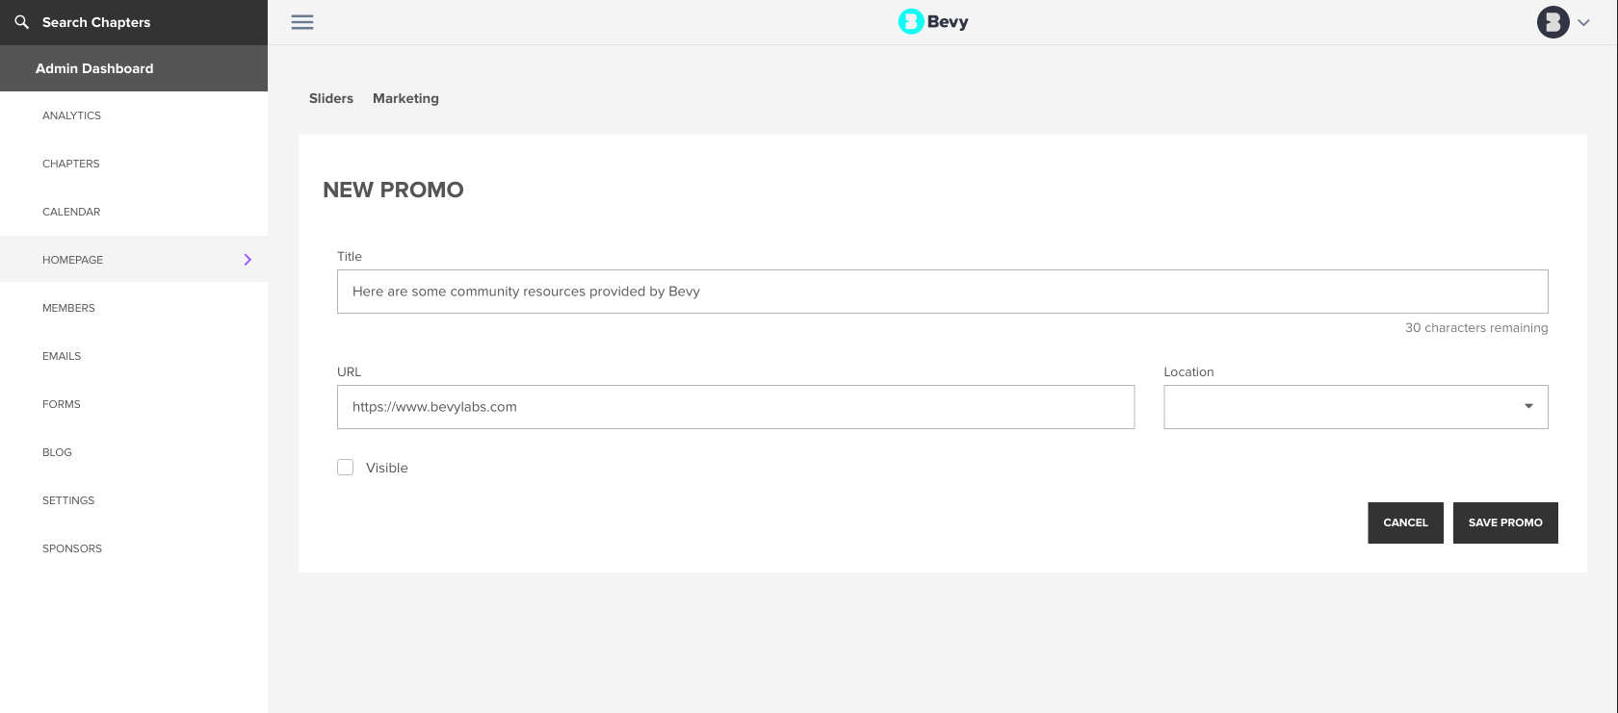This screenshot has width=1618, height=713.
Task: Click the search magnifier icon
Action: (x=22, y=21)
